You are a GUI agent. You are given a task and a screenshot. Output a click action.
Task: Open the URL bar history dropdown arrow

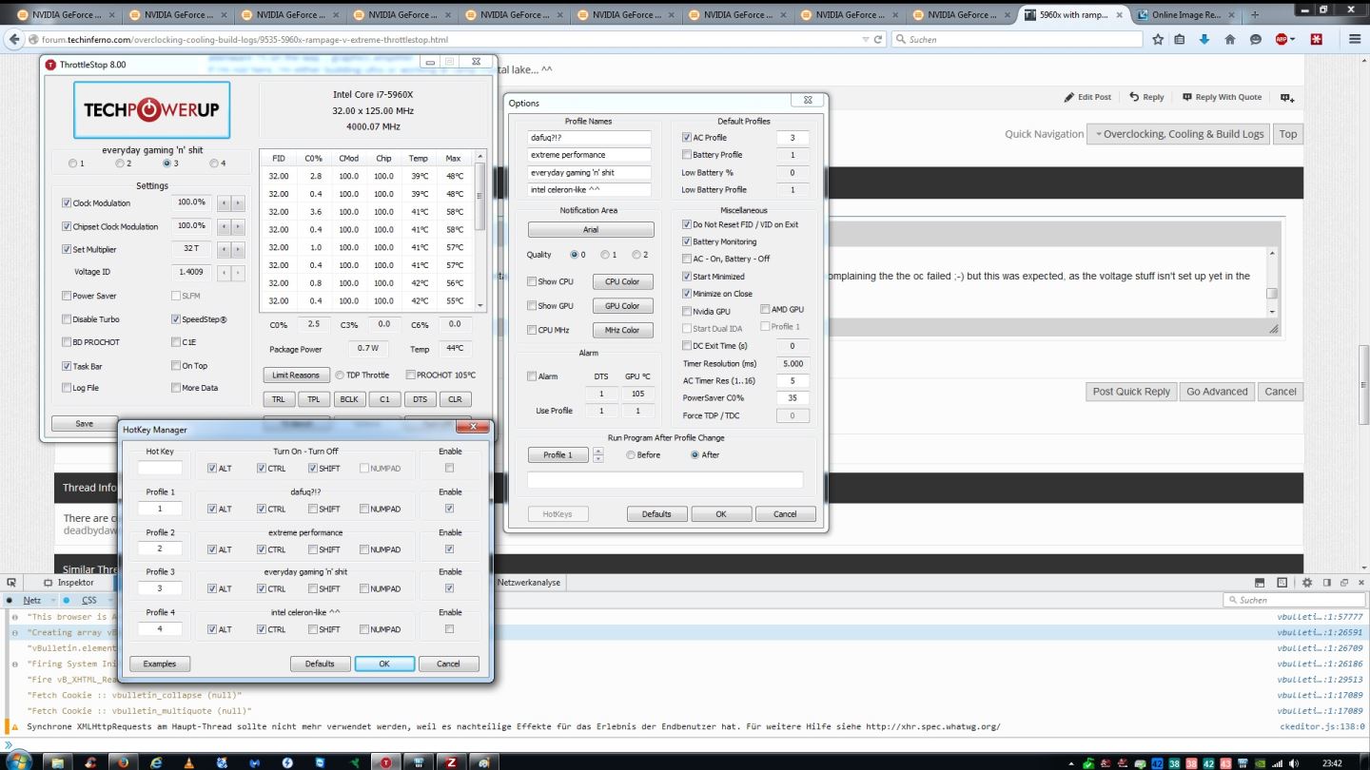click(864, 39)
